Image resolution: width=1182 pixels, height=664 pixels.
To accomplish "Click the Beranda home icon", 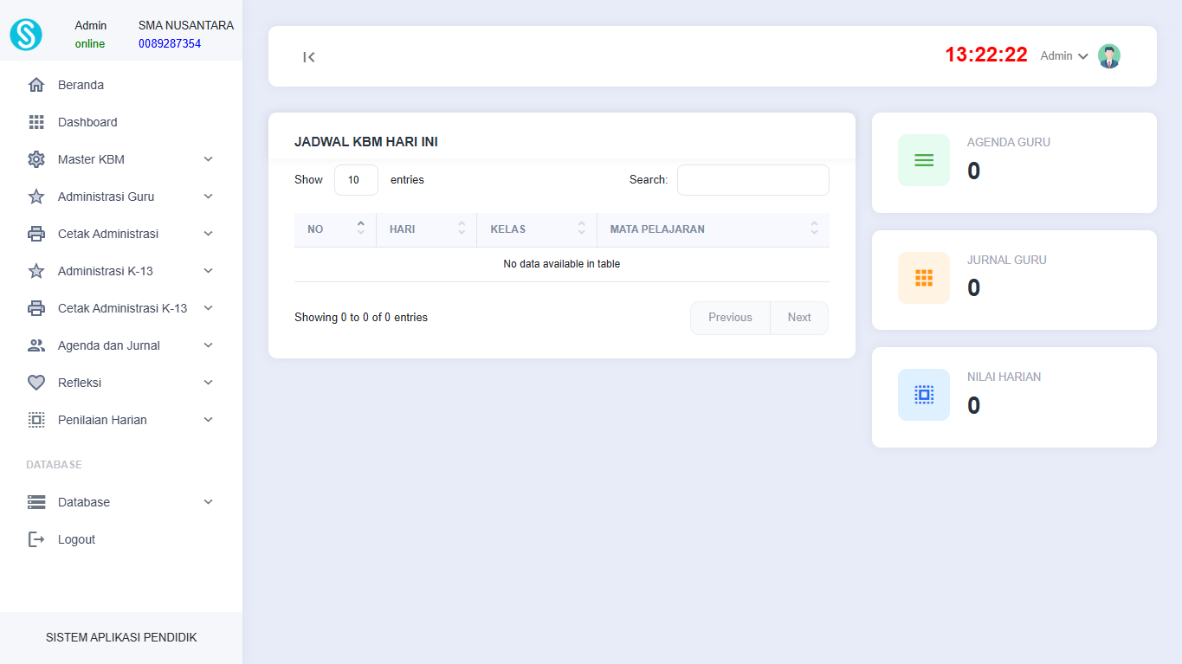I will (x=36, y=85).
